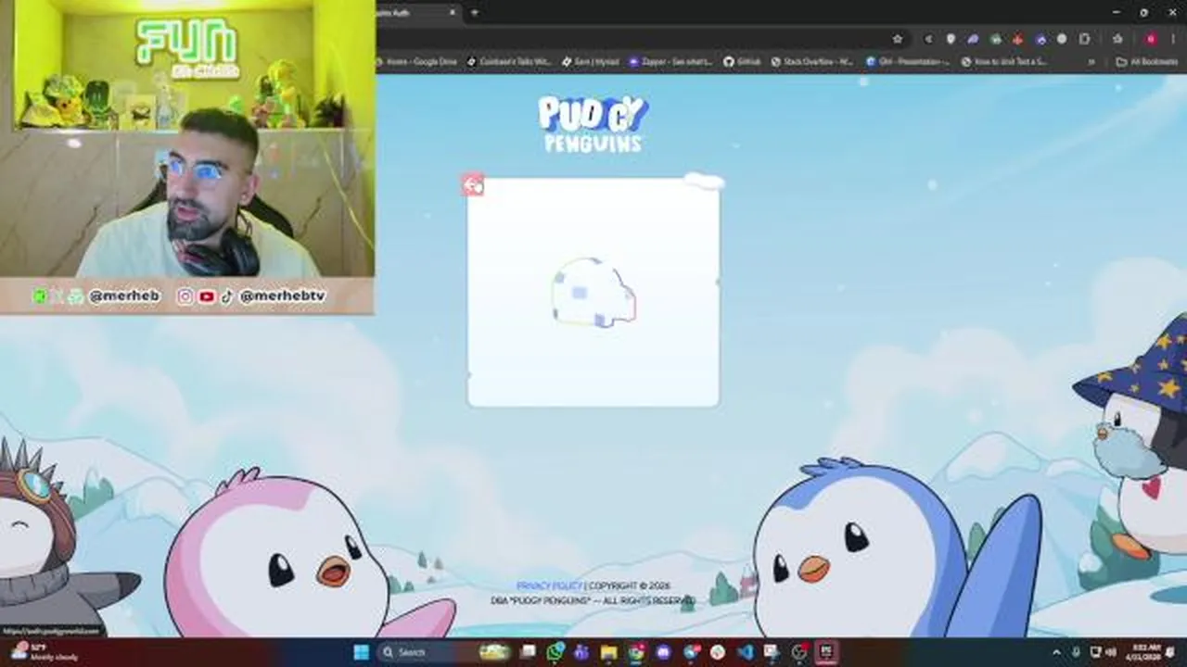This screenshot has width=1187, height=667.
Task: Click the green extension icon in toolbar
Action: click(995, 39)
